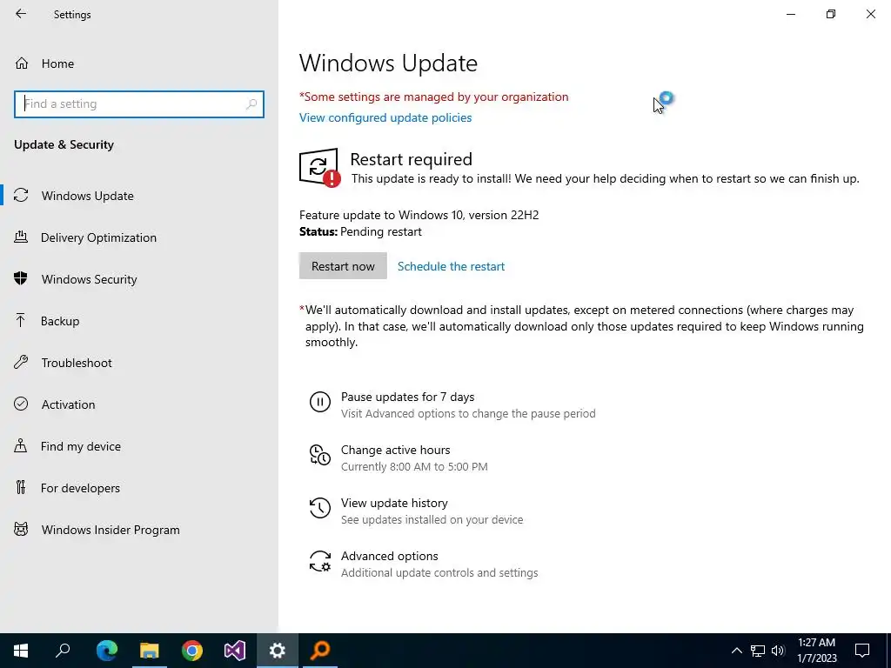The height and width of the screenshot is (668, 891).
Task: Open View configured update policies link
Action: coord(385,117)
